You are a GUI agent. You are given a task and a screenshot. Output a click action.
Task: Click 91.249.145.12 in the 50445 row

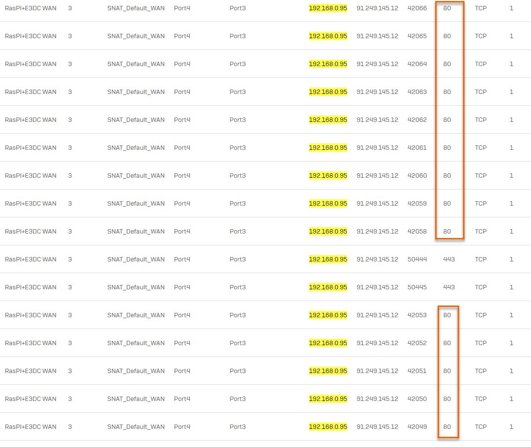click(x=377, y=287)
